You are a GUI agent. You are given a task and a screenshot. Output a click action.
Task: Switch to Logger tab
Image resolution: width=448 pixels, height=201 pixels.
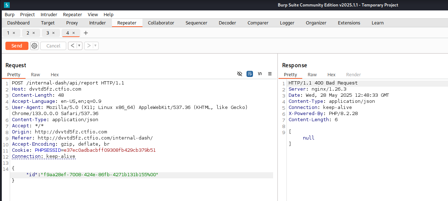pos(287,23)
